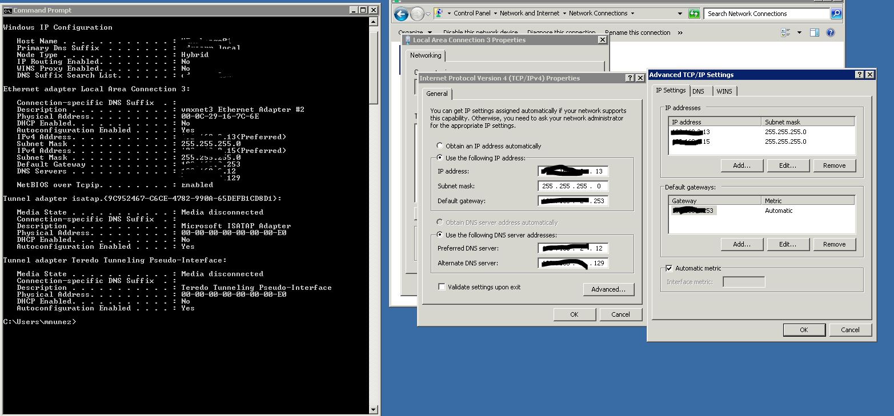The height and width of the screenshot is (416, 894).
Task: Click Rename this connection toolbar command
Action: [x=638, y=33]
